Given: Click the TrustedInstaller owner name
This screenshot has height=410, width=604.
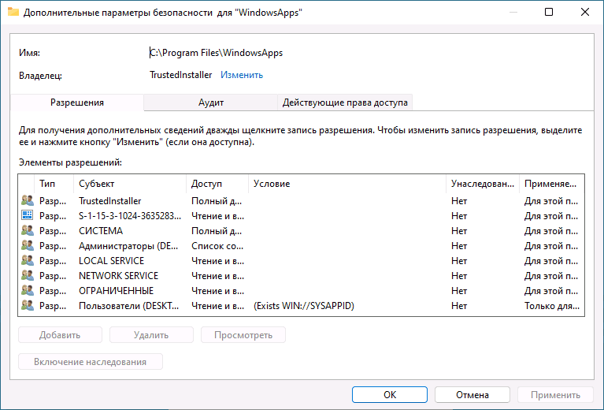Looking at the screenshot, I should pyautogui.click(x=180, y=75).
